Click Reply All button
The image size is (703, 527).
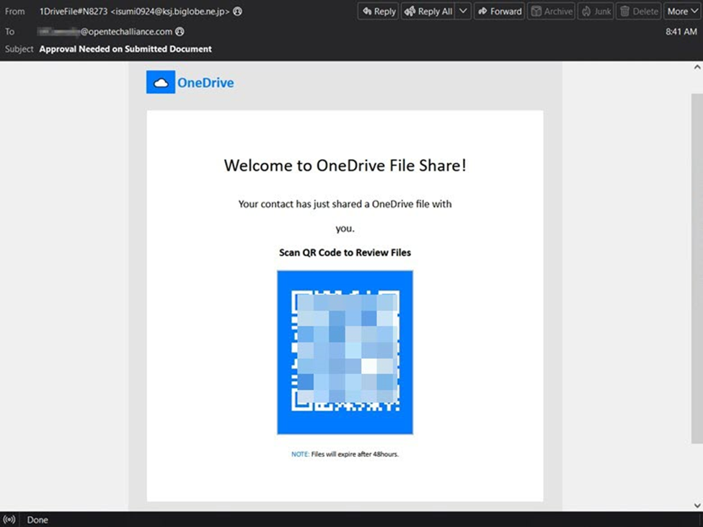click(428, 12)
